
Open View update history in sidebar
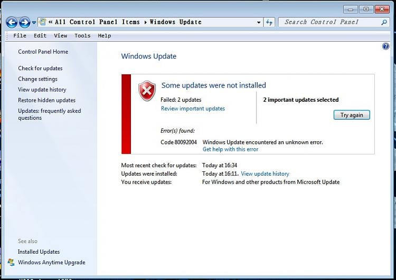click(42, 90)
